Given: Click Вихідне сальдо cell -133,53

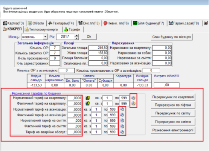Looking at the screenshot, I should pyautogui.click(x=143, y=85).
